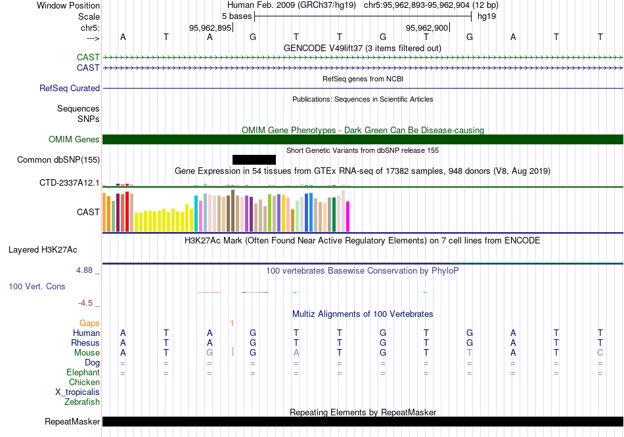
Task: Click the Mouse alignment row label
Action: coord(87,353)
